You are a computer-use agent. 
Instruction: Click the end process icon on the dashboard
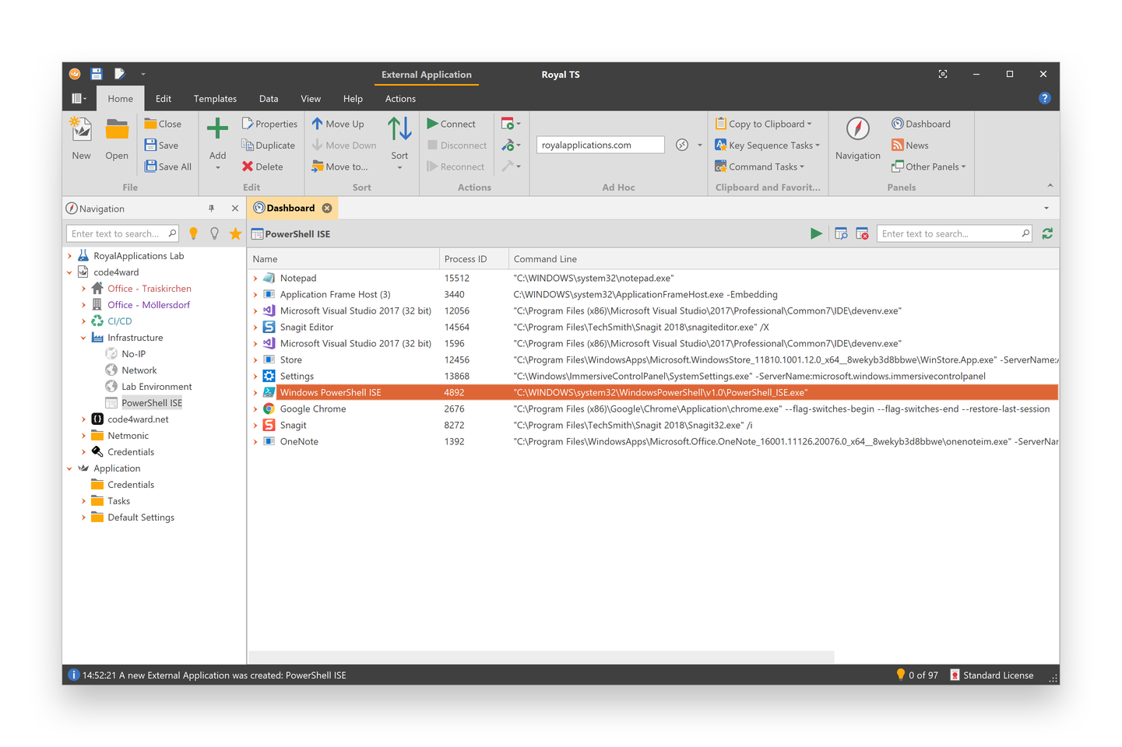pos(863,233)
